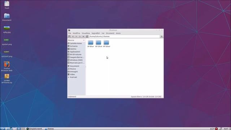The height and width of the screenshot is (130, 231).
Task: Open the Visualizza menu
Action: [x=86, y=33]
